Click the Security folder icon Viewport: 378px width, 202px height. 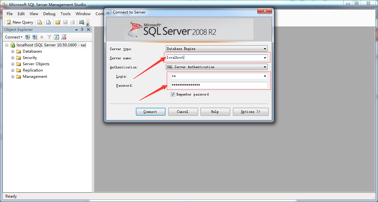(19, 58)
